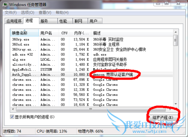
Task: Click memory value 13,504 K
Action: (x=81, y=39)
